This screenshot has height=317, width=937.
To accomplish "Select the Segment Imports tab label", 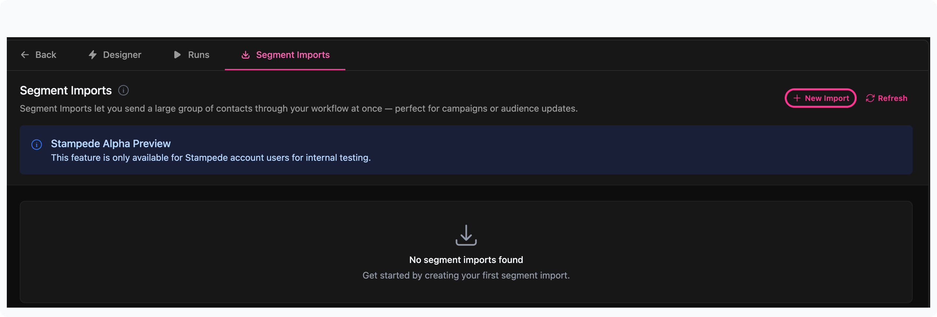I will tap(293, 55).
